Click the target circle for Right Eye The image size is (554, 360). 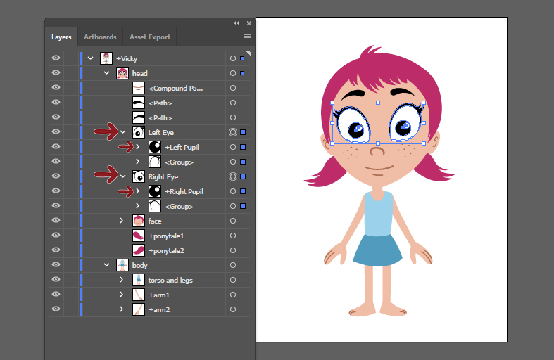233,176
